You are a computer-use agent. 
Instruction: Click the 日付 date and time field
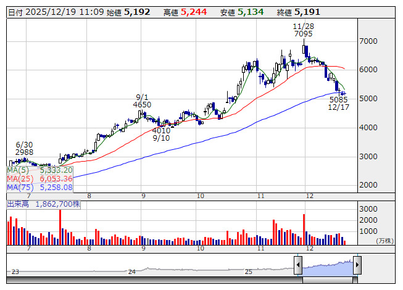point(54,12)
